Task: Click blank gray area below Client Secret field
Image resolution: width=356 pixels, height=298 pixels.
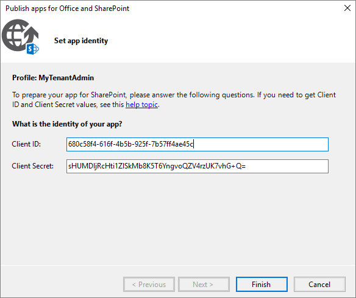Action: click(x=177, y=217)
